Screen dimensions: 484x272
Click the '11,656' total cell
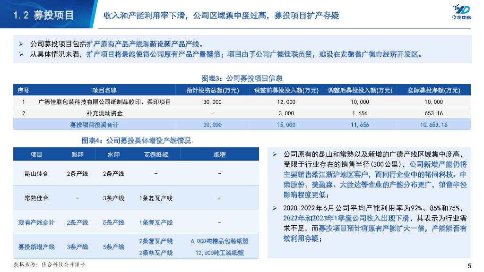point(360,125)
